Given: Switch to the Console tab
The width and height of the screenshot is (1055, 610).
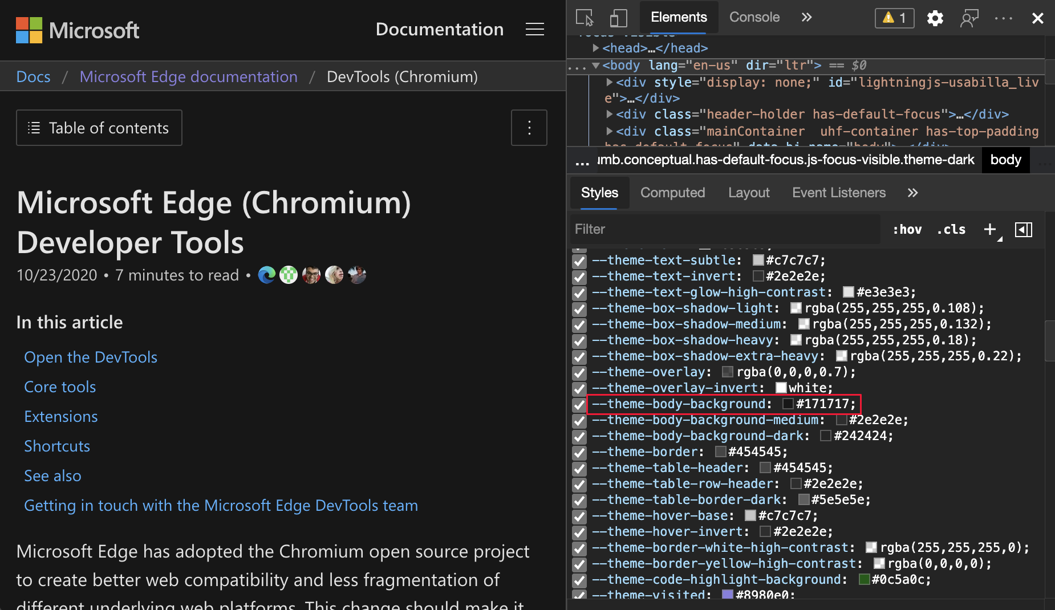Looking at the screenshot, I should pos(754,17).
